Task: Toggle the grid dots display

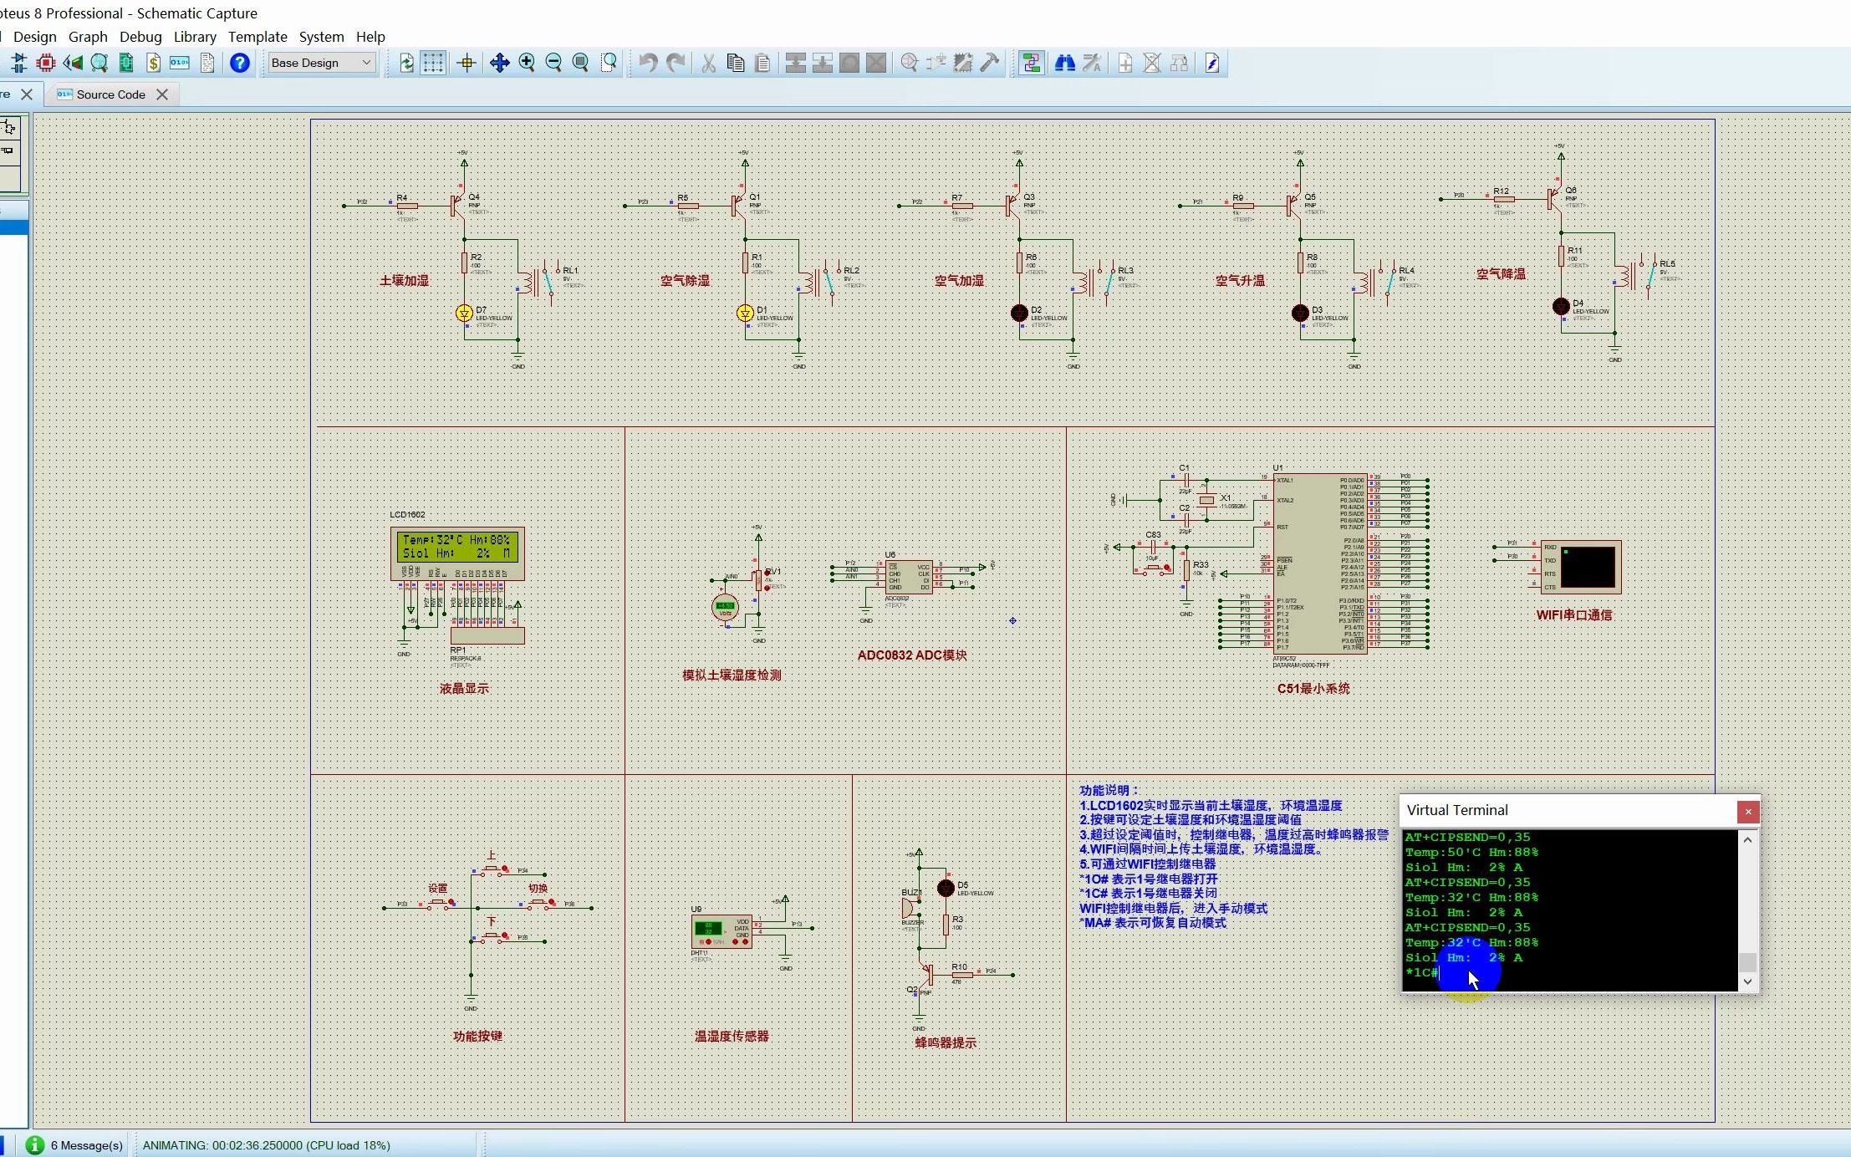Action: (x=433, y=63)
